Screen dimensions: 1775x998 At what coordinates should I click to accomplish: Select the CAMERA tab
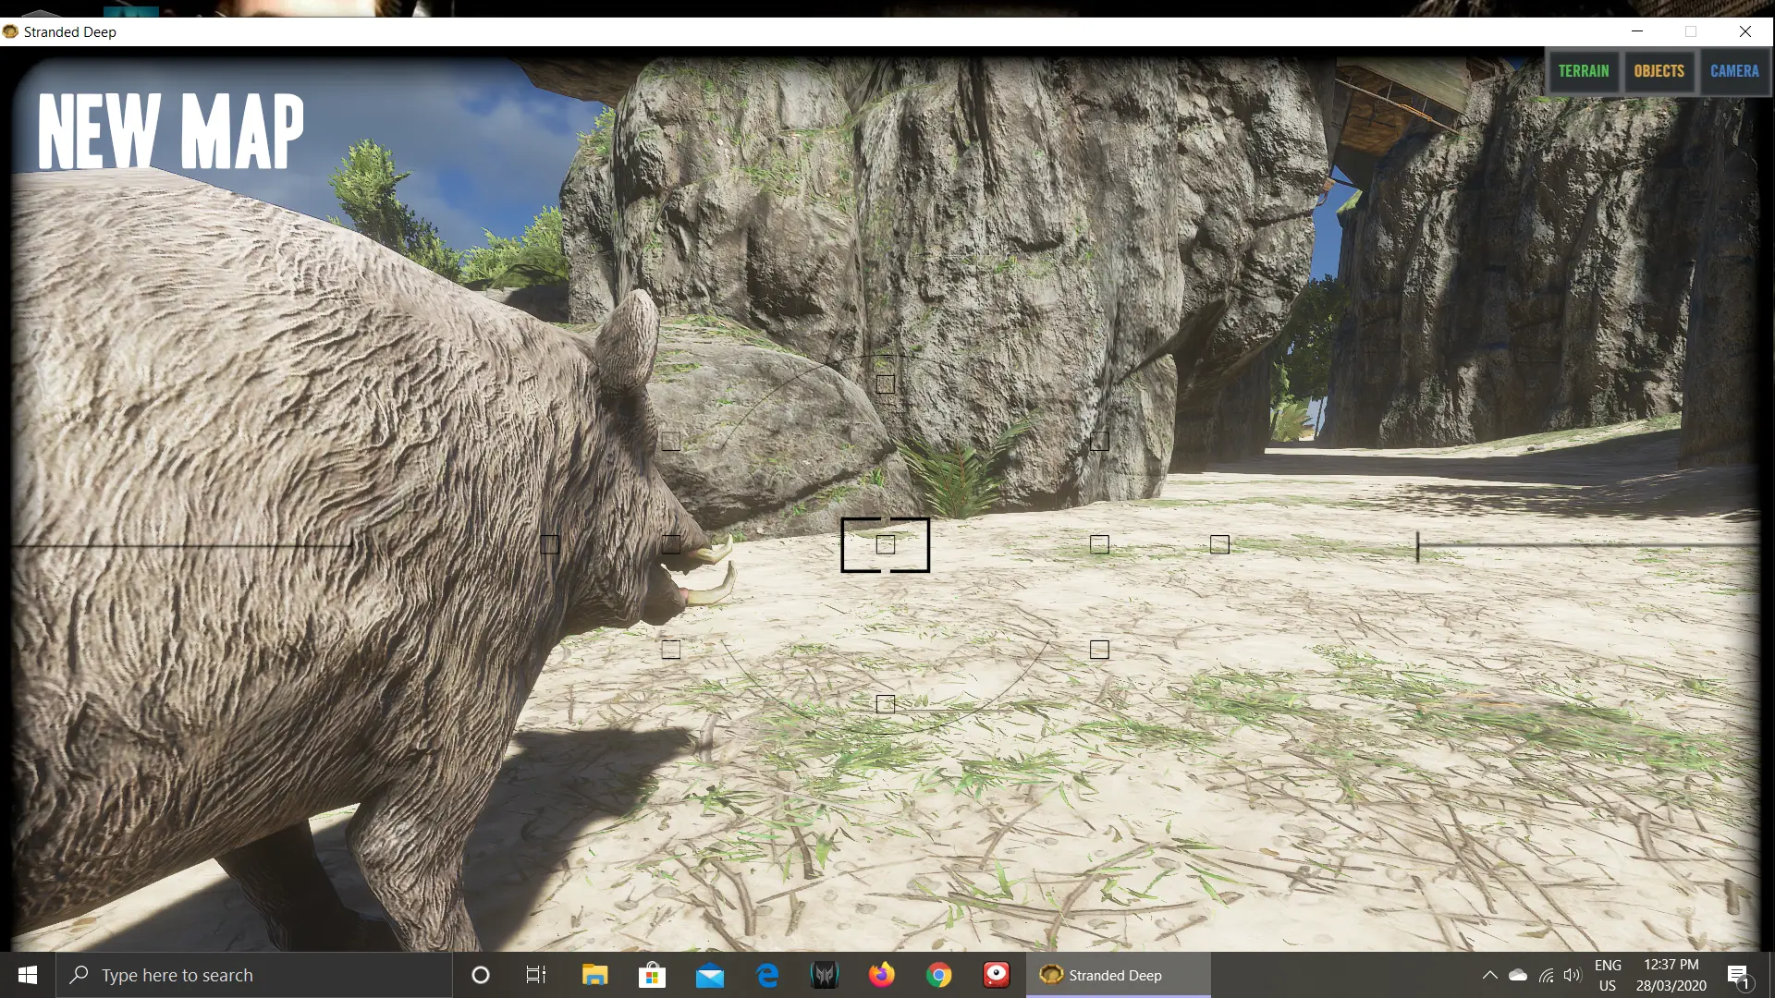click(x=1734, y=71)
